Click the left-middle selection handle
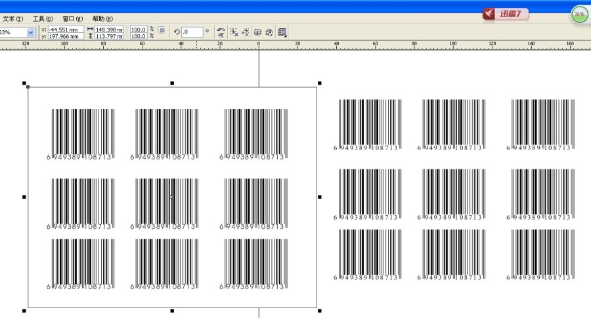Image resolution: width=591 pixels, height=318 pixels. click(24, 197)
